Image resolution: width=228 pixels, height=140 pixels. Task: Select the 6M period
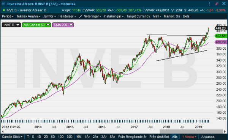point(79,137)
